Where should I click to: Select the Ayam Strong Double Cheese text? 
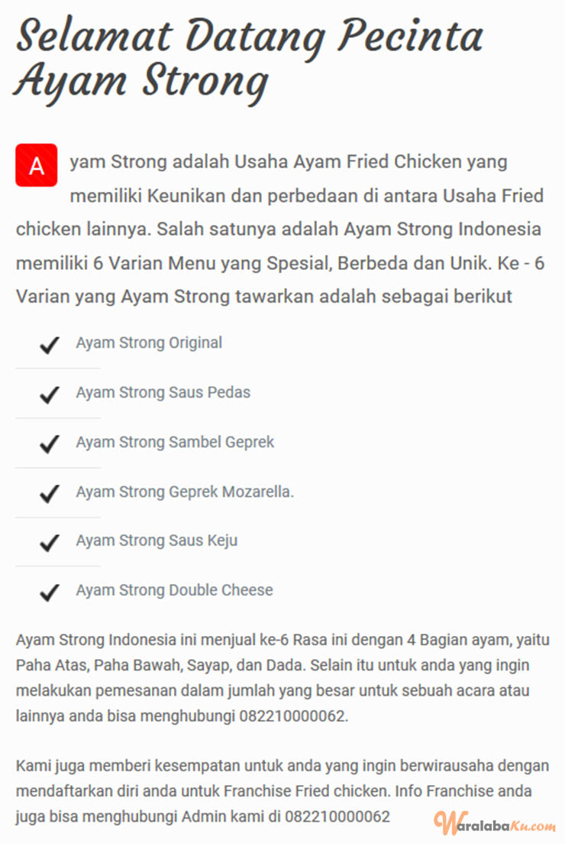[x=174, y=590]
